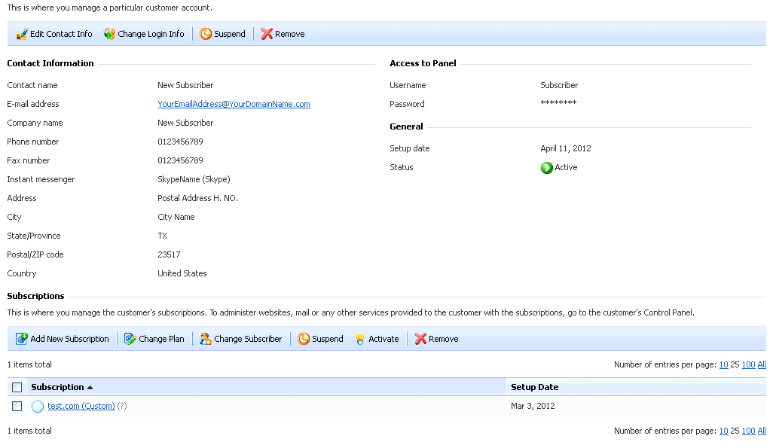Click the Suspend icon in account toolbar
The width and height of the screenshot is (773, 448).
click(x=206, y=34)
